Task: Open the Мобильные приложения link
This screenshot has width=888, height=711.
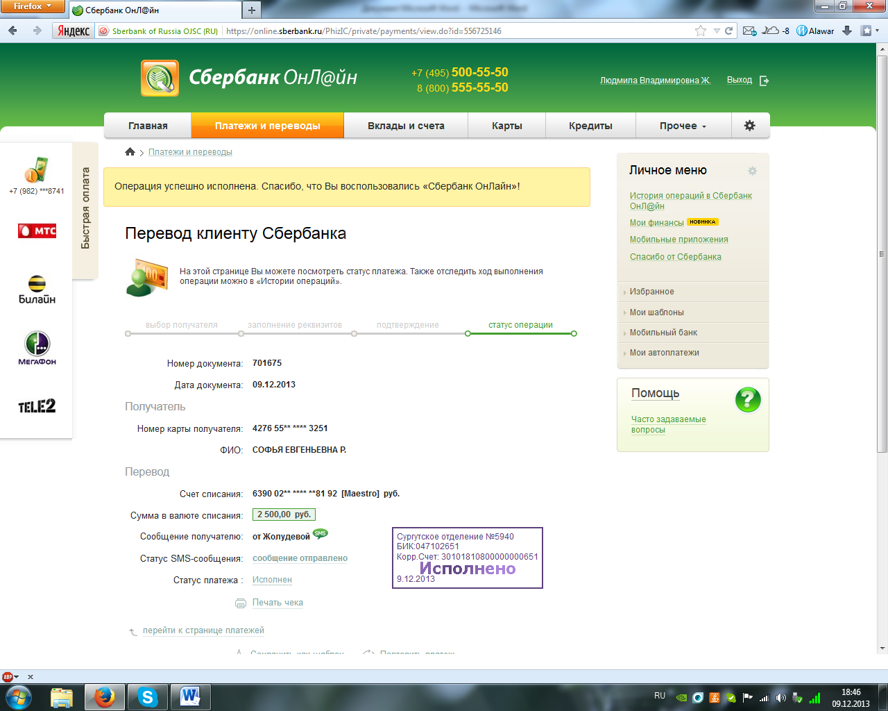Action: 679,240
